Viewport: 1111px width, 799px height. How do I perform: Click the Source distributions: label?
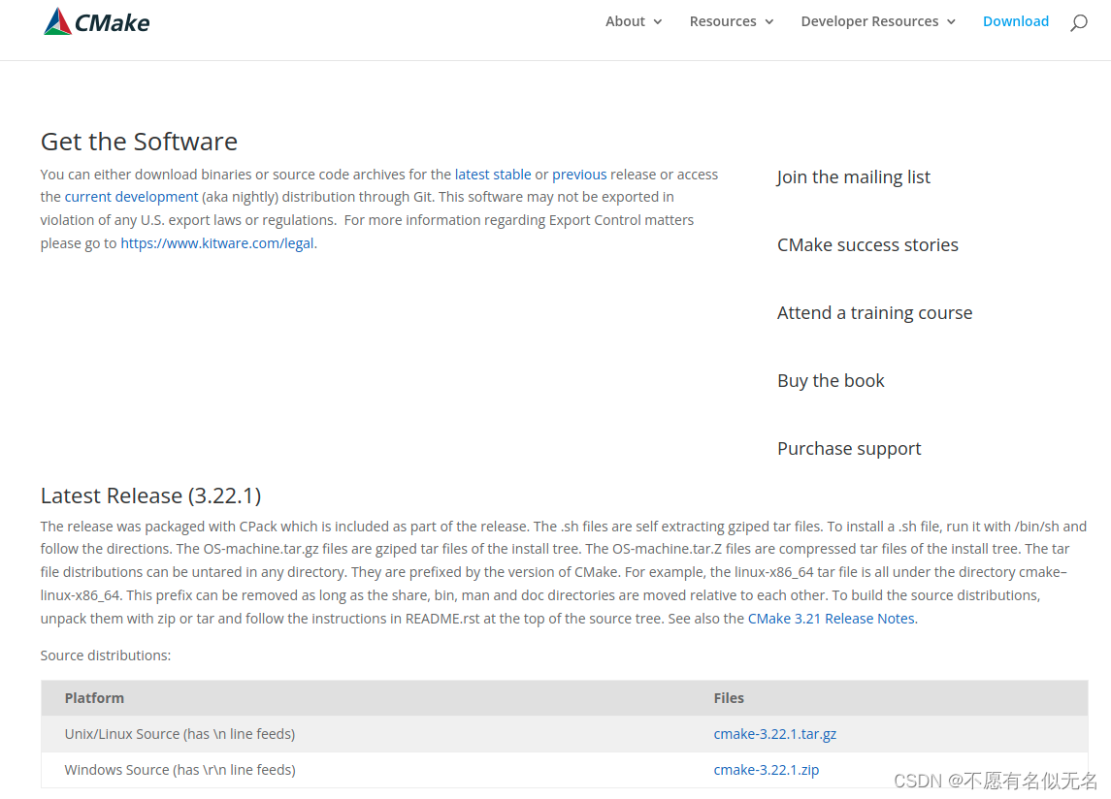tap(106, 655)
